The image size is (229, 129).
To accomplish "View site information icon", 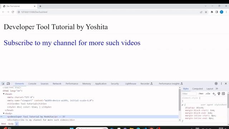I will 19,12.
